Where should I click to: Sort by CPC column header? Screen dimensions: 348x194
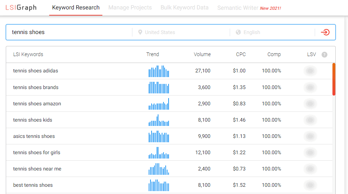(x=241, y=54)
